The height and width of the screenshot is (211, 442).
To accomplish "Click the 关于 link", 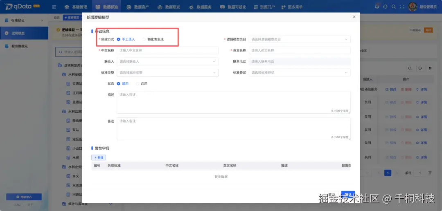I will (x=30, y=205).
